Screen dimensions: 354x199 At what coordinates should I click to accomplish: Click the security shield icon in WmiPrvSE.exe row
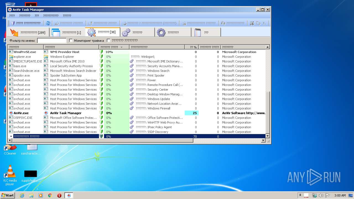(x=101, y=52)
